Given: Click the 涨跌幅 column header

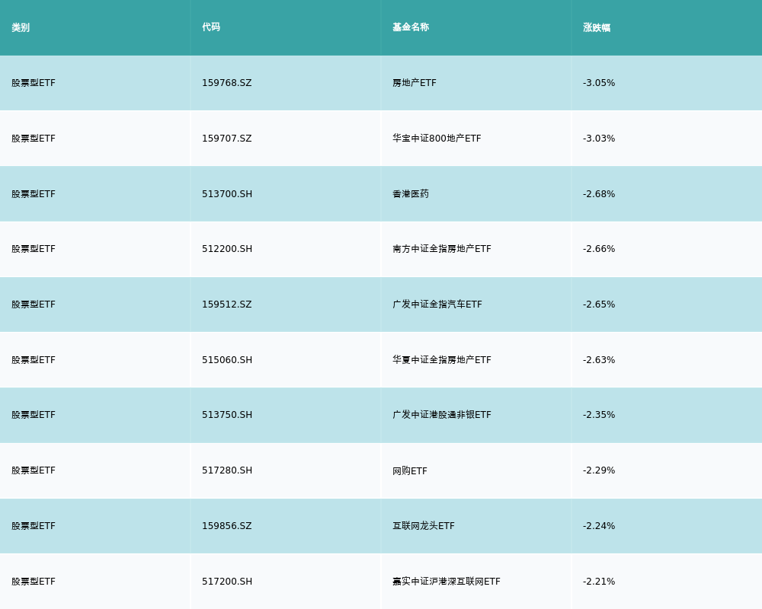Looking at the screenshot, I should coord(597,27).
